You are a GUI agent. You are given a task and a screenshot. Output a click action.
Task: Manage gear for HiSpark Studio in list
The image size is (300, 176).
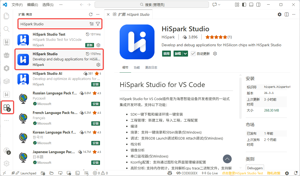coord(98,64)
